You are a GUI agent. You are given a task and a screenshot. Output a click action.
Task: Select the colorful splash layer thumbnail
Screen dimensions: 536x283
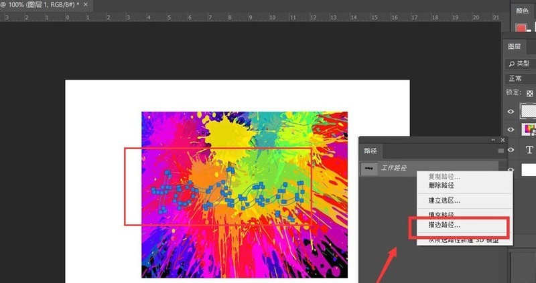528,130
